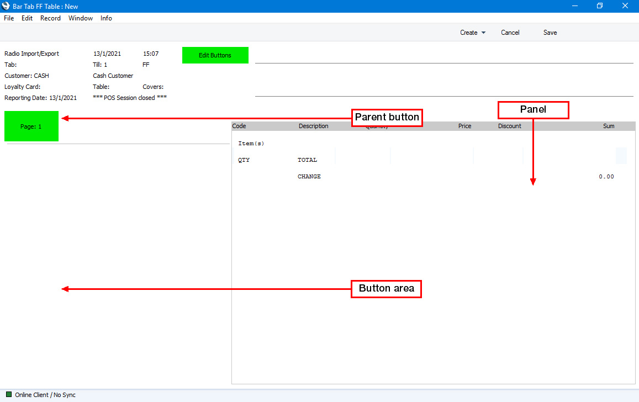Image resolution: width=639 pixels, height=402 pixels.
Task: Click the Discount column header
Action: pyautogui.click(x=509, y=126)
